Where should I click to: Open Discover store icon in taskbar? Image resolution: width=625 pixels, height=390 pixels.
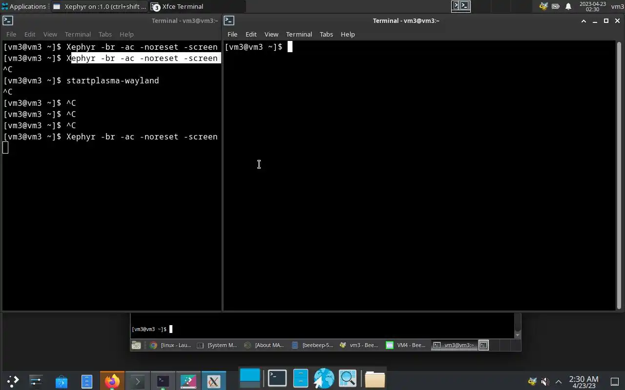click(x=62, y=381)
